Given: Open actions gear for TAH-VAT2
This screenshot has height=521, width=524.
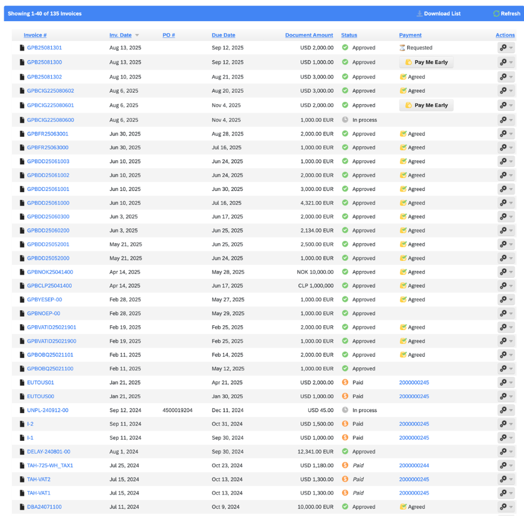Looking at the screenshot, I should [x=504, y=479].
